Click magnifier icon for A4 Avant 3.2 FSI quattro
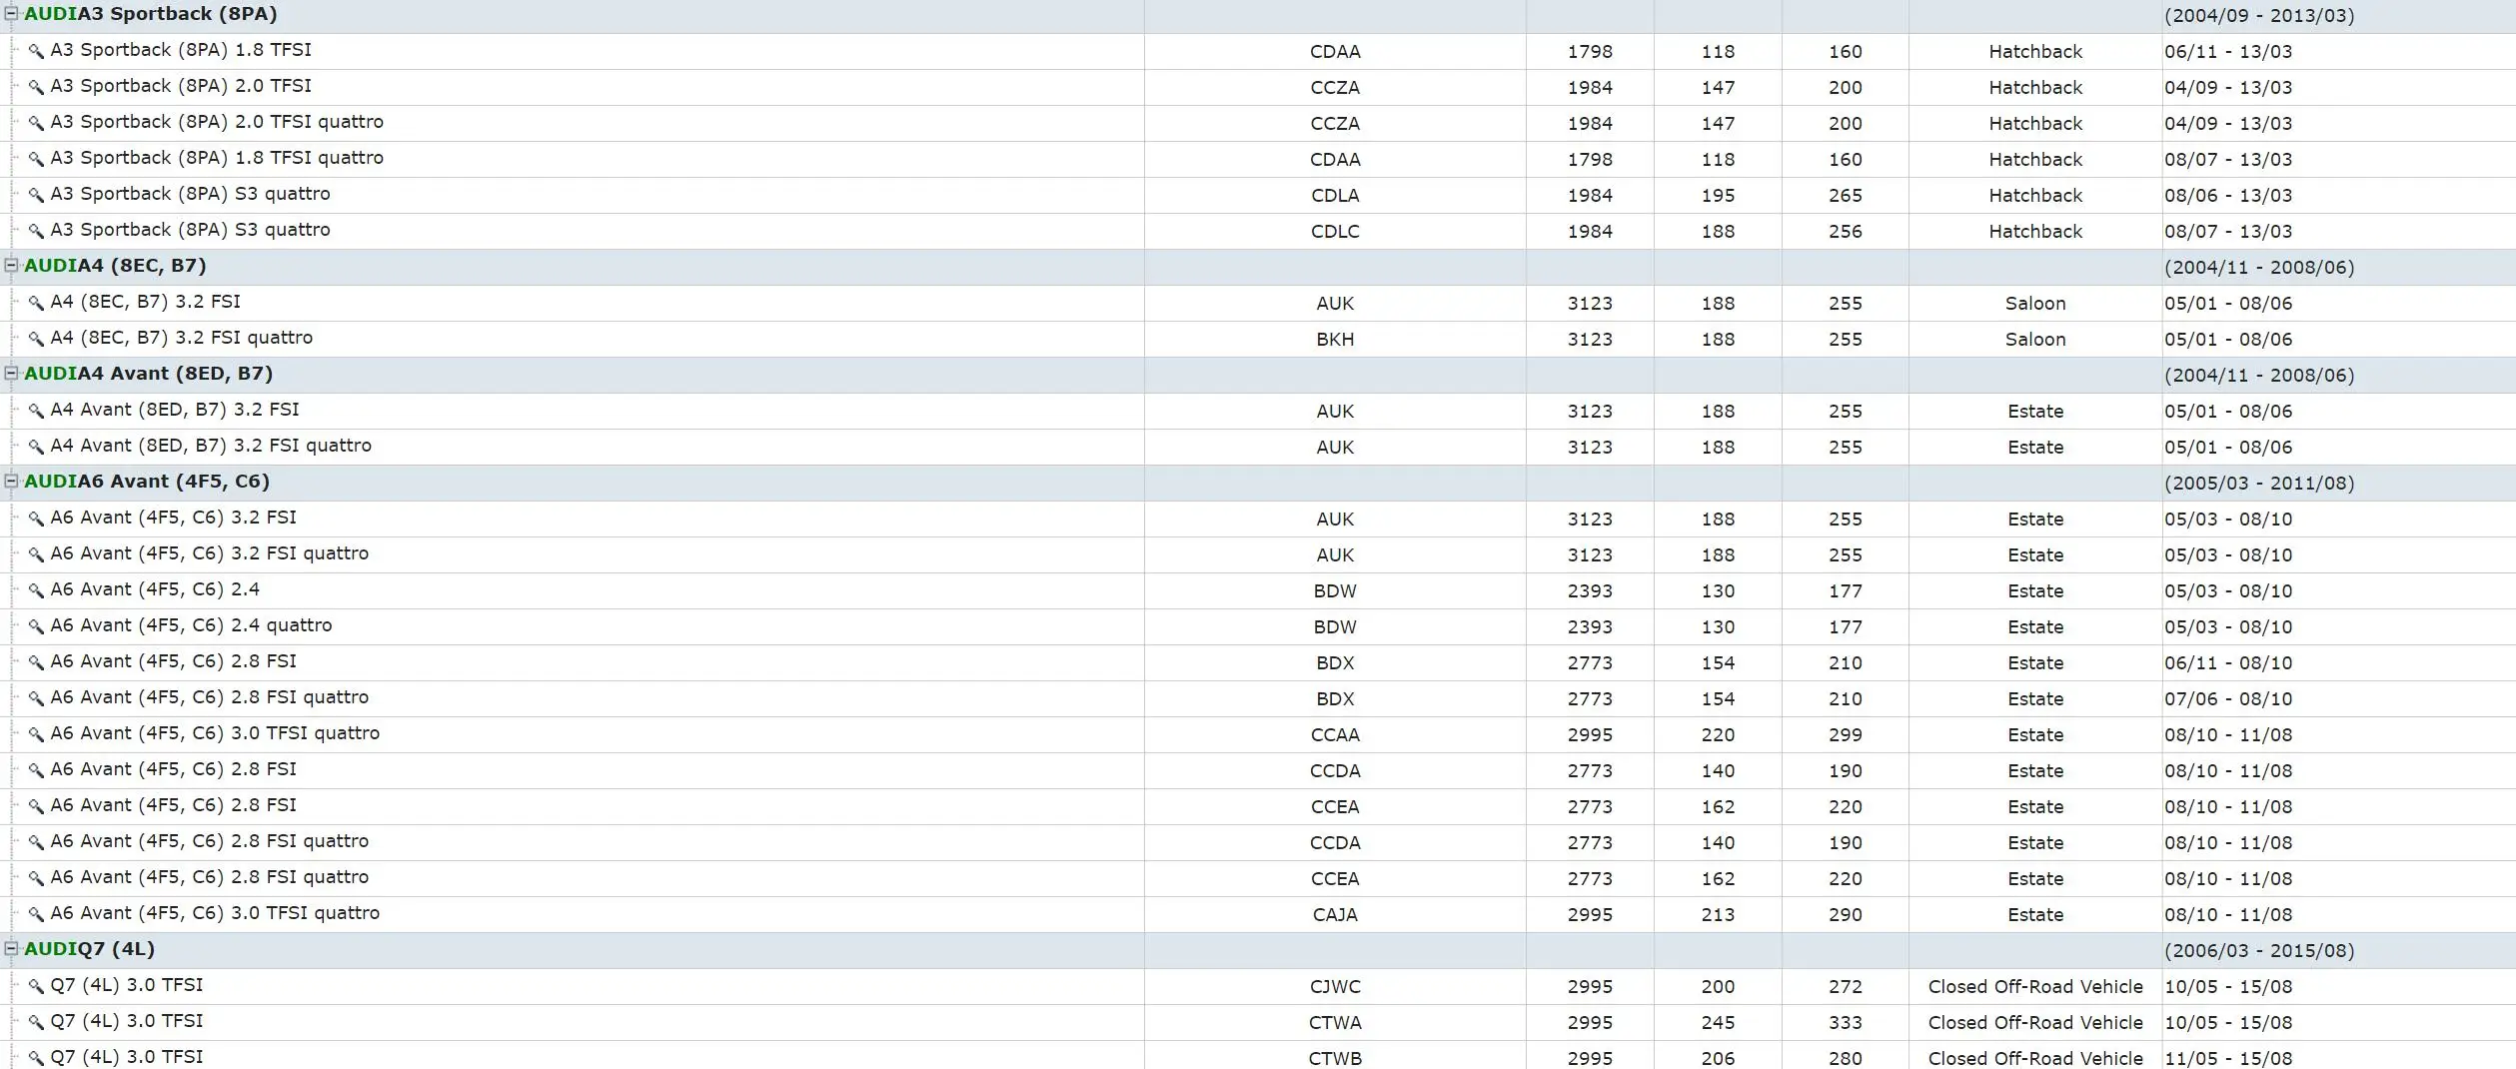The height and width of the screenshot is (1069, 2516). pos(36,447)
